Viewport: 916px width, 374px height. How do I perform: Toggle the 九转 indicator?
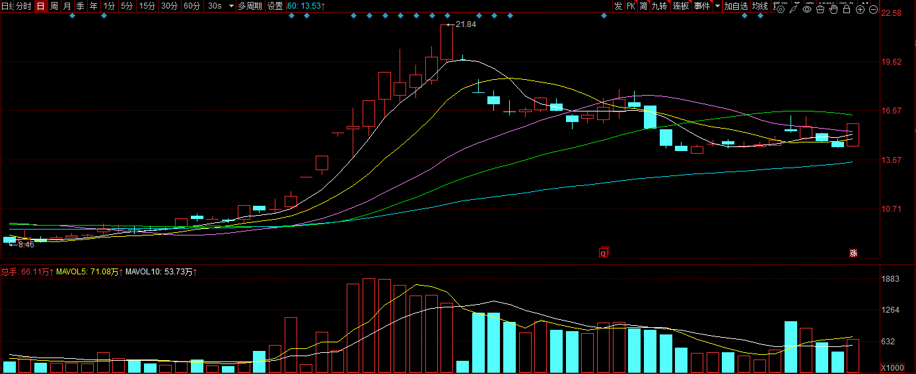pyautogui.click(x=659, y=6)
